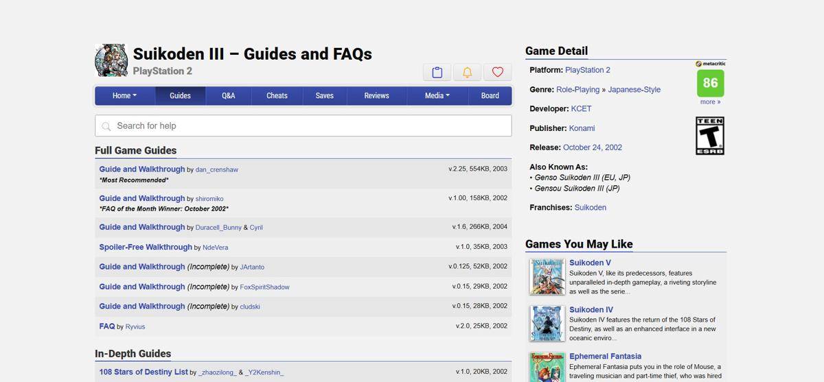This screenshot has height=382, width=824.
Task: Click the Japanese-Style genre link
Action: click(x=634, y=90)
